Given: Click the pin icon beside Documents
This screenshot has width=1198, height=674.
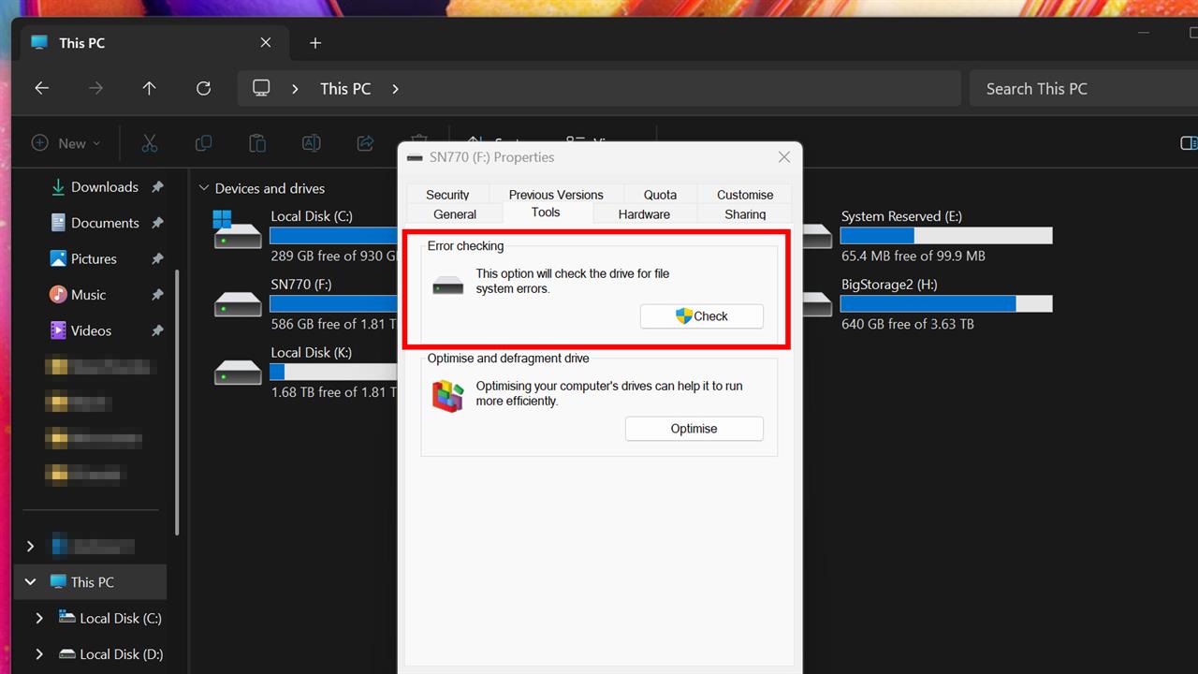Looking at the screenshot, I should tap(157, 223).
